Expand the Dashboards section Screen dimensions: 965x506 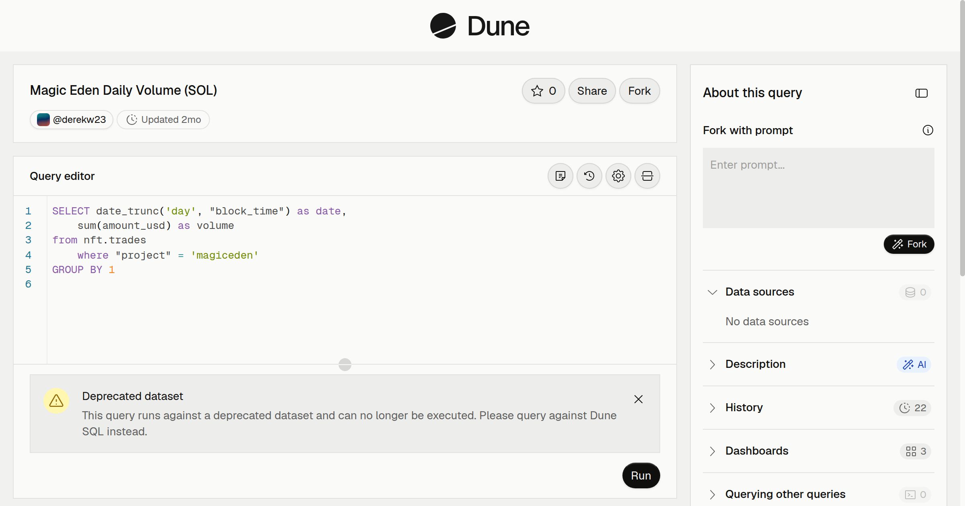pyautogui.click(x=712, y=451)
